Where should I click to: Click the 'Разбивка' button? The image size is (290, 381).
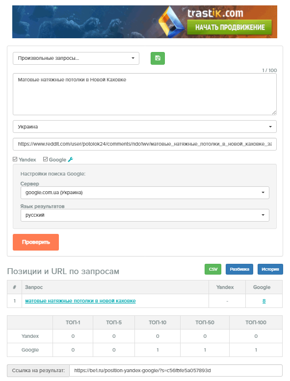pos(239,269)
